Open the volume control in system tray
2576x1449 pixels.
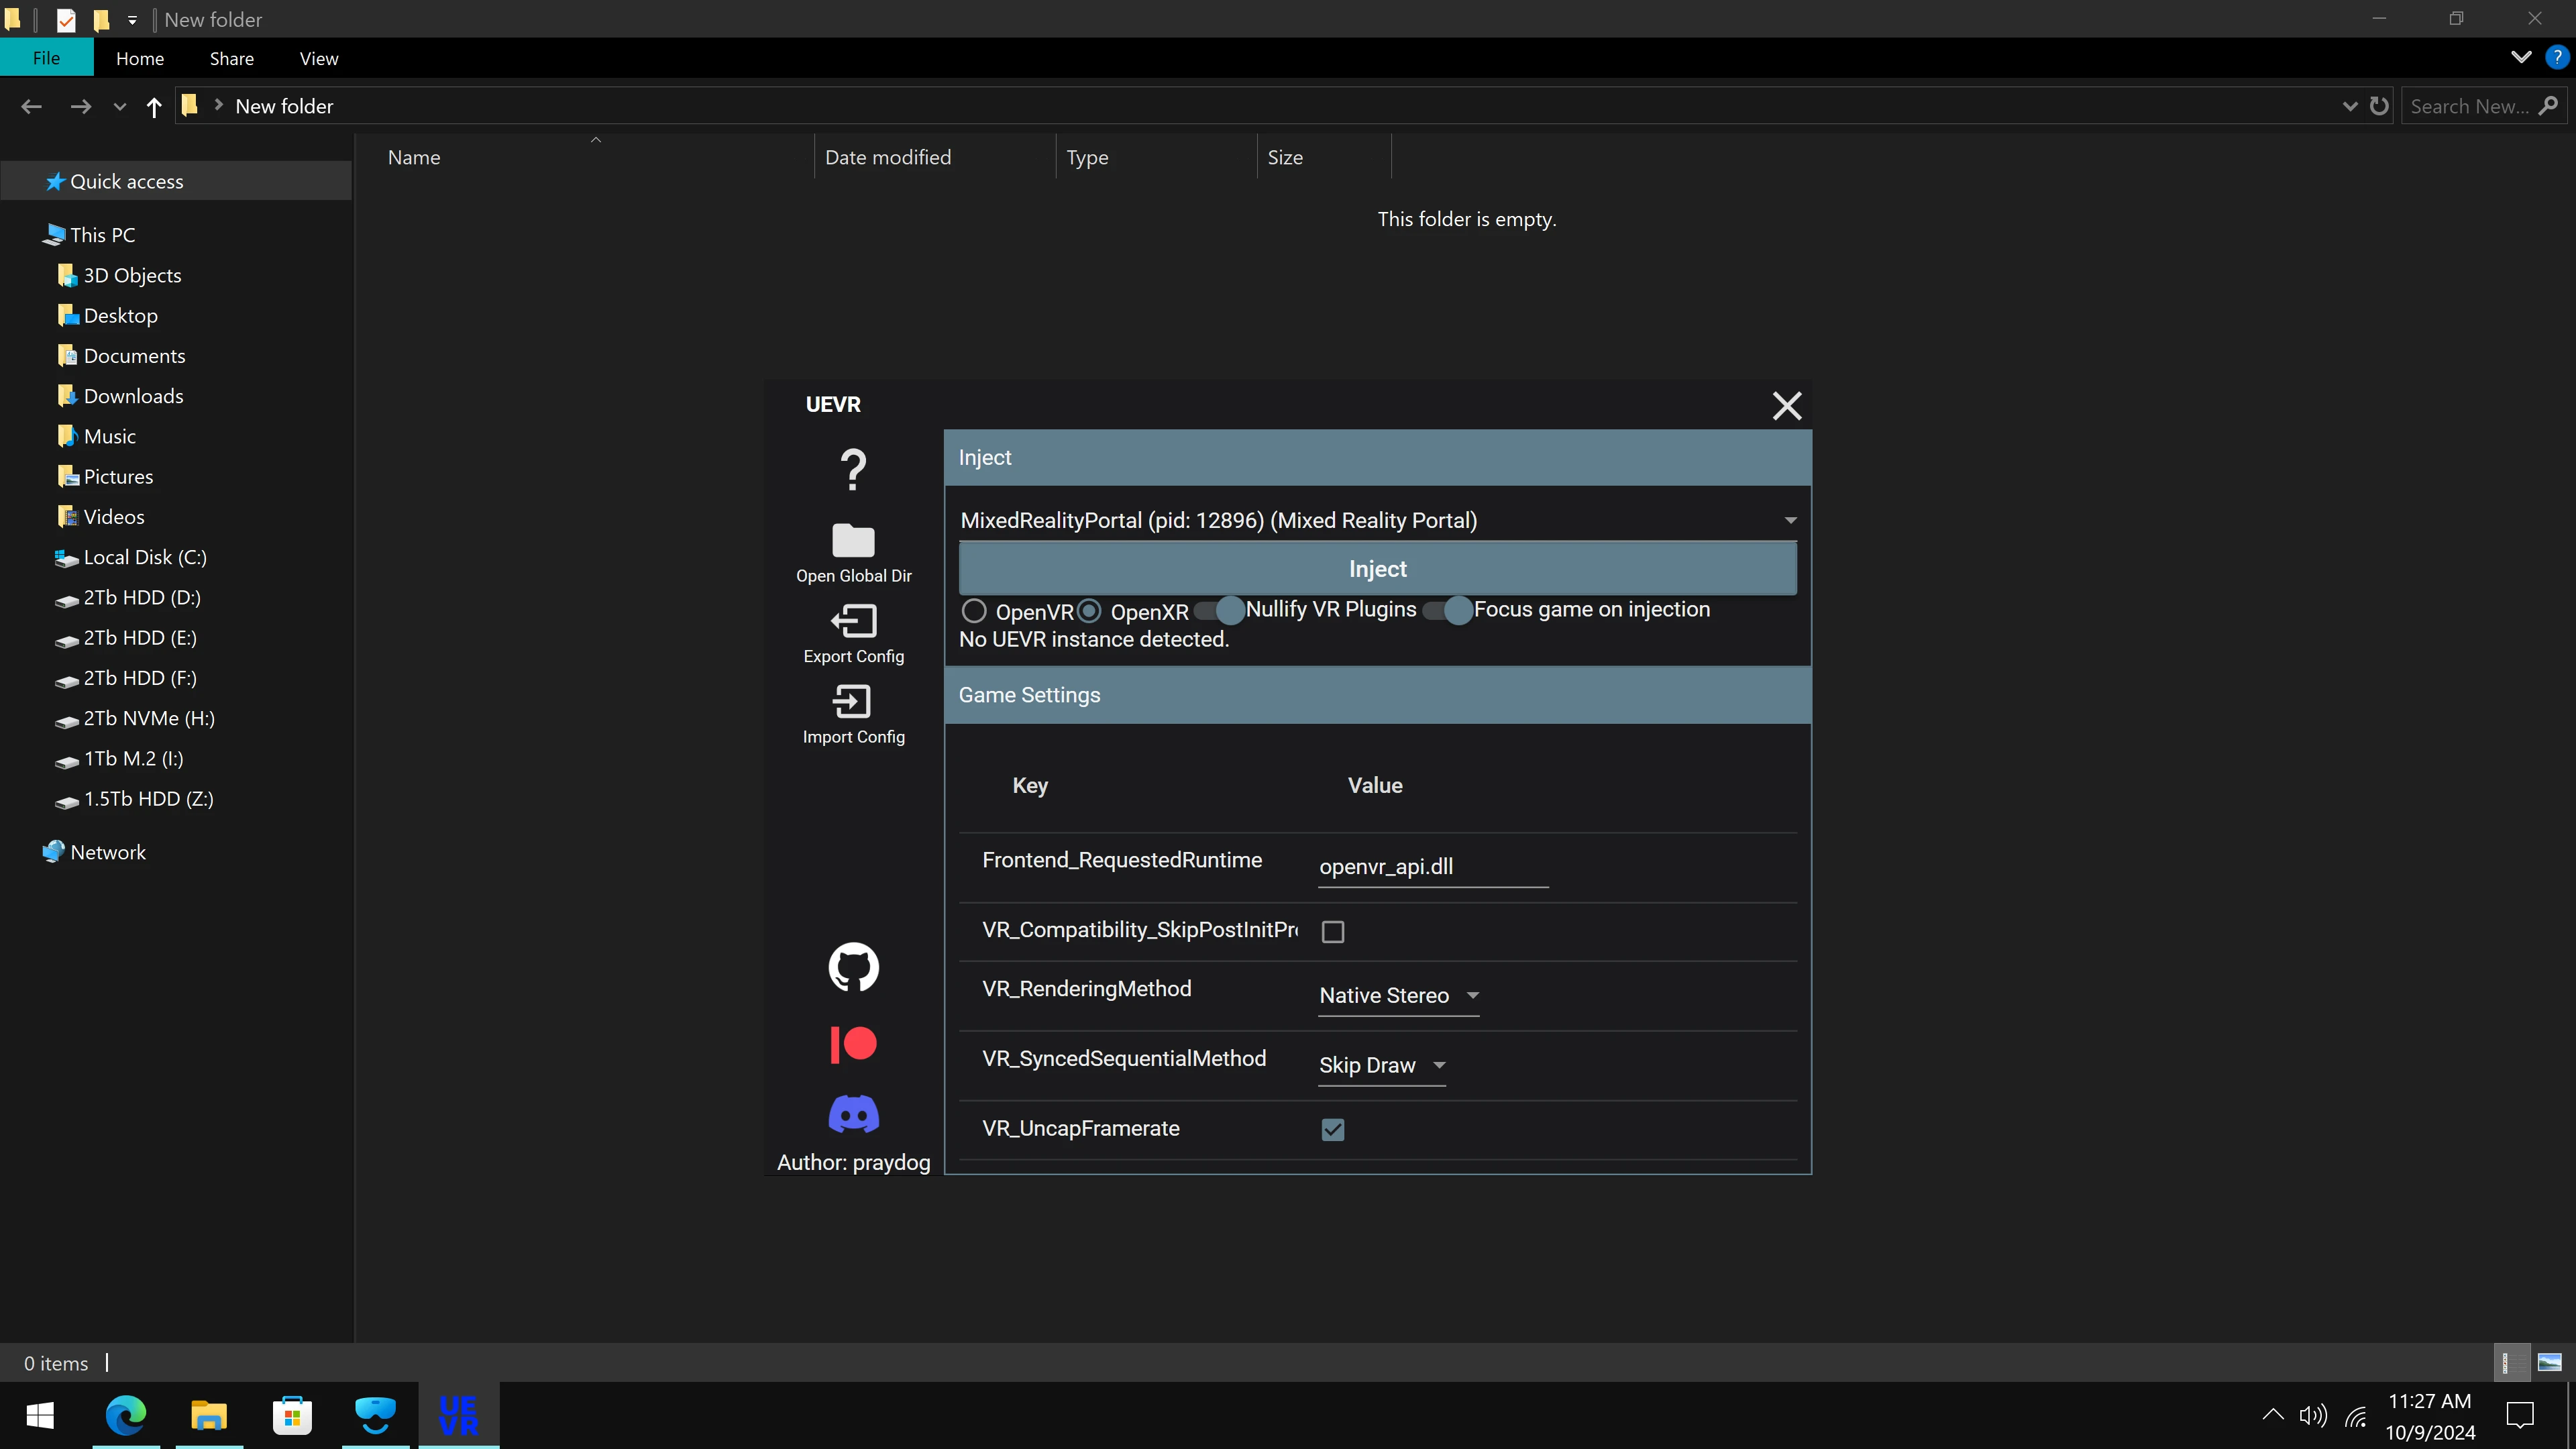point(2313,1415)
